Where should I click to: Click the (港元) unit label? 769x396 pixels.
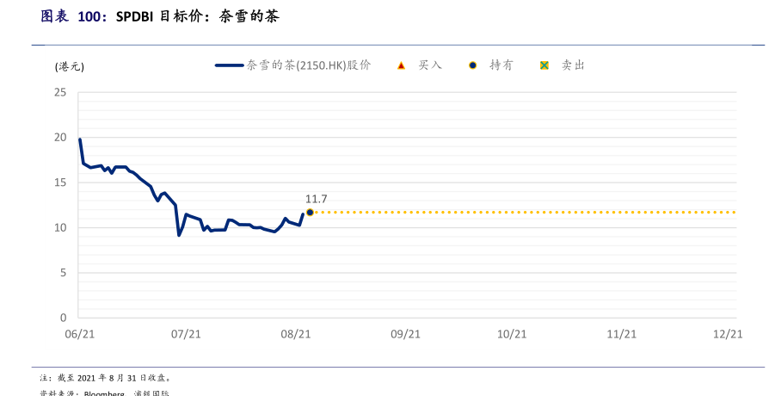(x=70, y=66)
